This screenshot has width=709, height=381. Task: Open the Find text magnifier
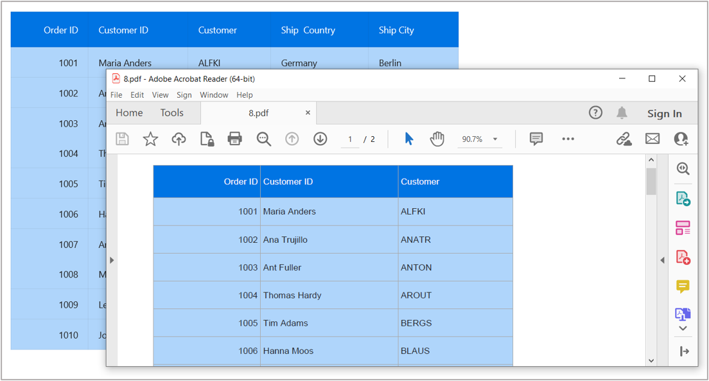click(x=263, y=139)
